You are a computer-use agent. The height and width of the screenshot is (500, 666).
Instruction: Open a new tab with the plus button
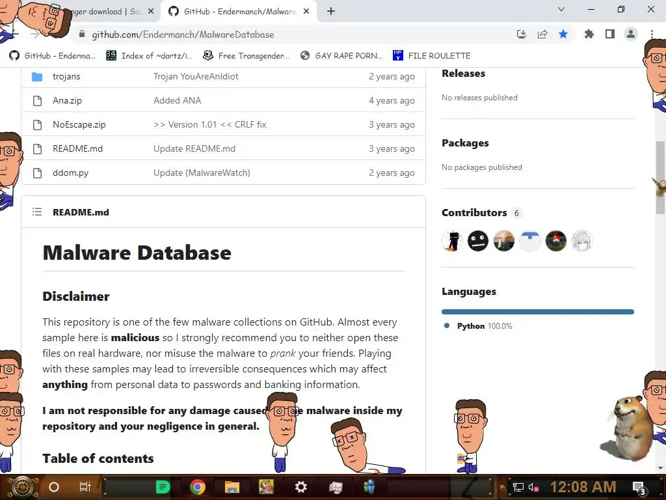point(331,12)
